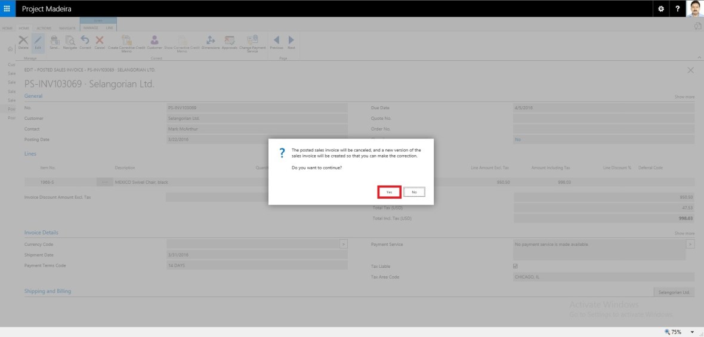Viewport: 704px width, 337px height.
Task: Confirm the correction by clicking Yes
Action: tap(389, 191)
